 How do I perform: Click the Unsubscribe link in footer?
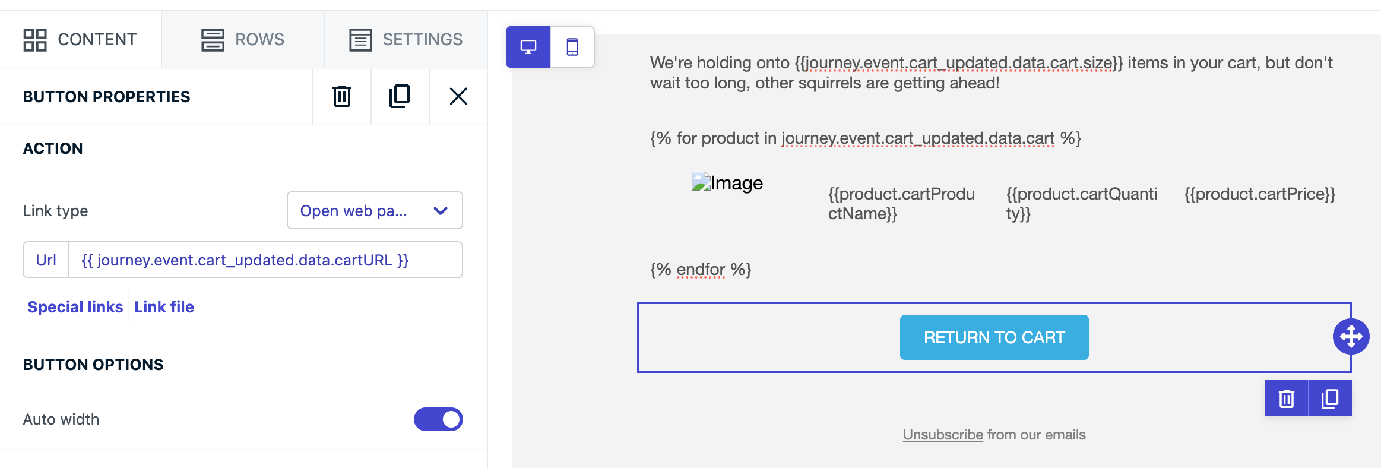click(943, 435)
